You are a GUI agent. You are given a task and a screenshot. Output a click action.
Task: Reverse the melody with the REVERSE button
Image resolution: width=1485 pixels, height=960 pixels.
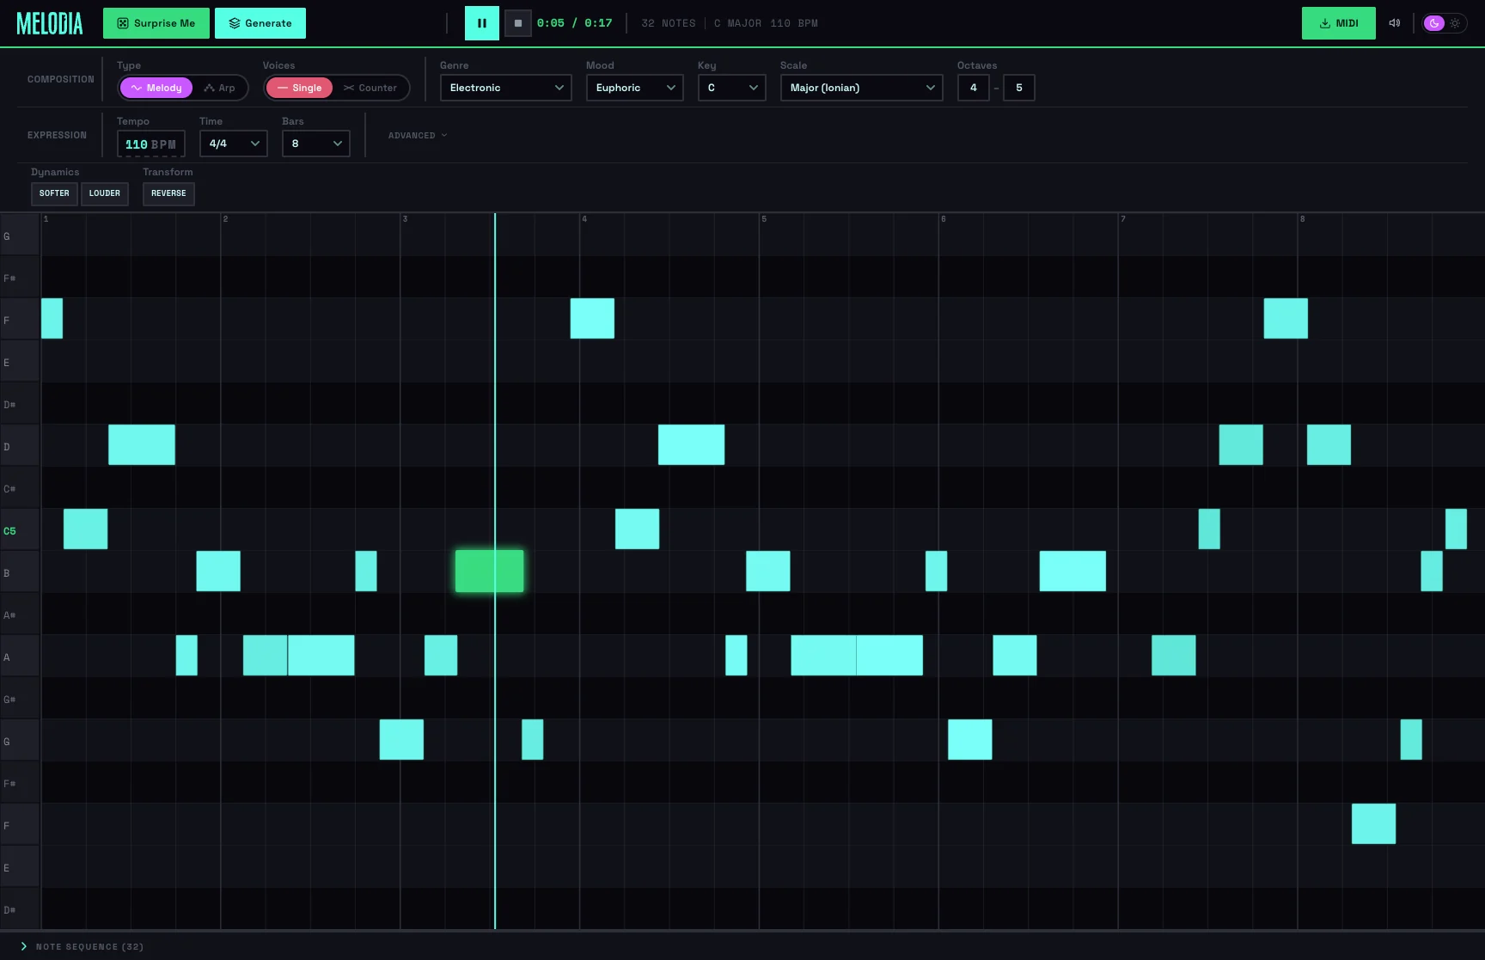pos(168,194)
